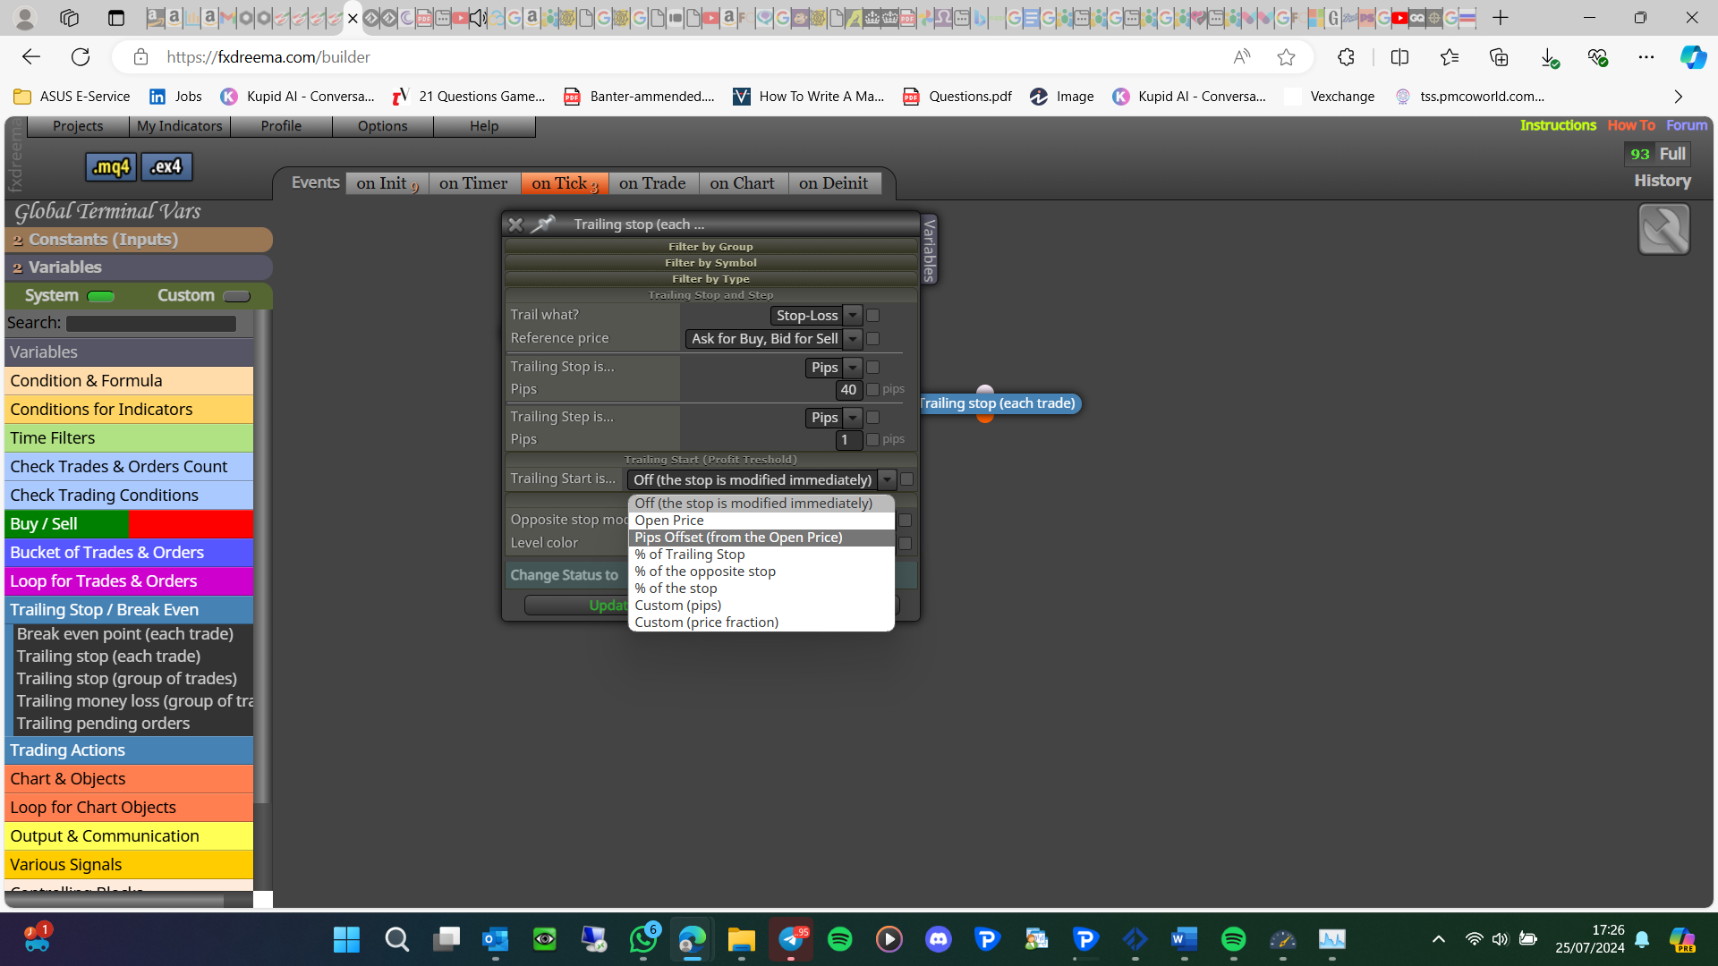Screen dimensions: 1718x966
Task: Tick the checkbox beside Trail what?
Action: click(x=873, y=315)
